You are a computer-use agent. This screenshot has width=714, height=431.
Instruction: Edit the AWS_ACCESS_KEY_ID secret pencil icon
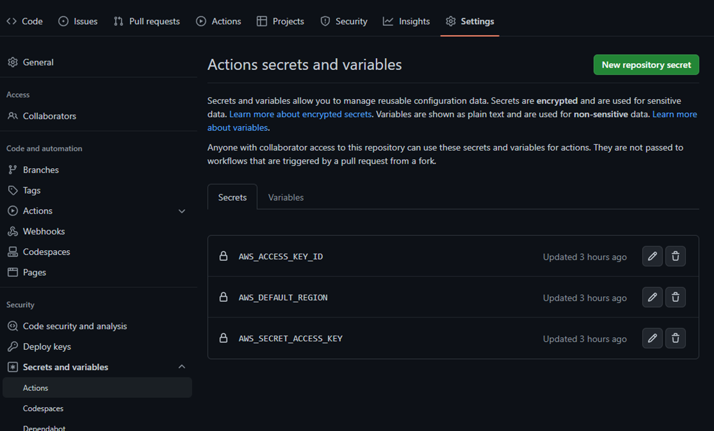click(652, 256)
